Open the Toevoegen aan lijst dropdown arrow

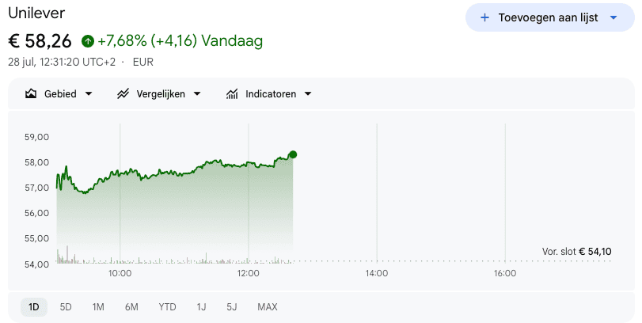coord(614,17)
